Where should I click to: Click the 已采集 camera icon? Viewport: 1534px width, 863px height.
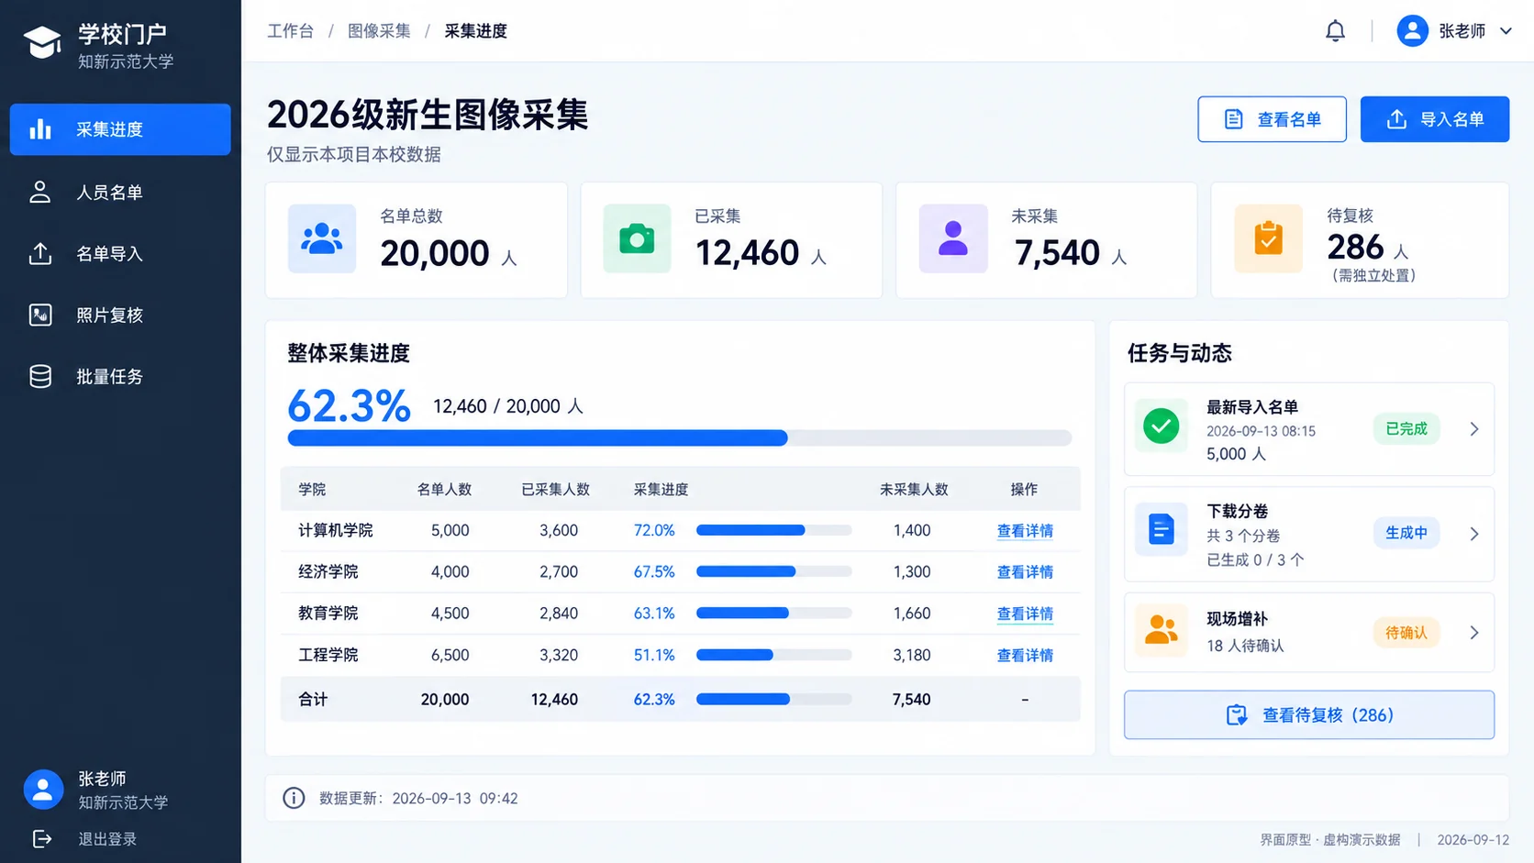[637, 238]
